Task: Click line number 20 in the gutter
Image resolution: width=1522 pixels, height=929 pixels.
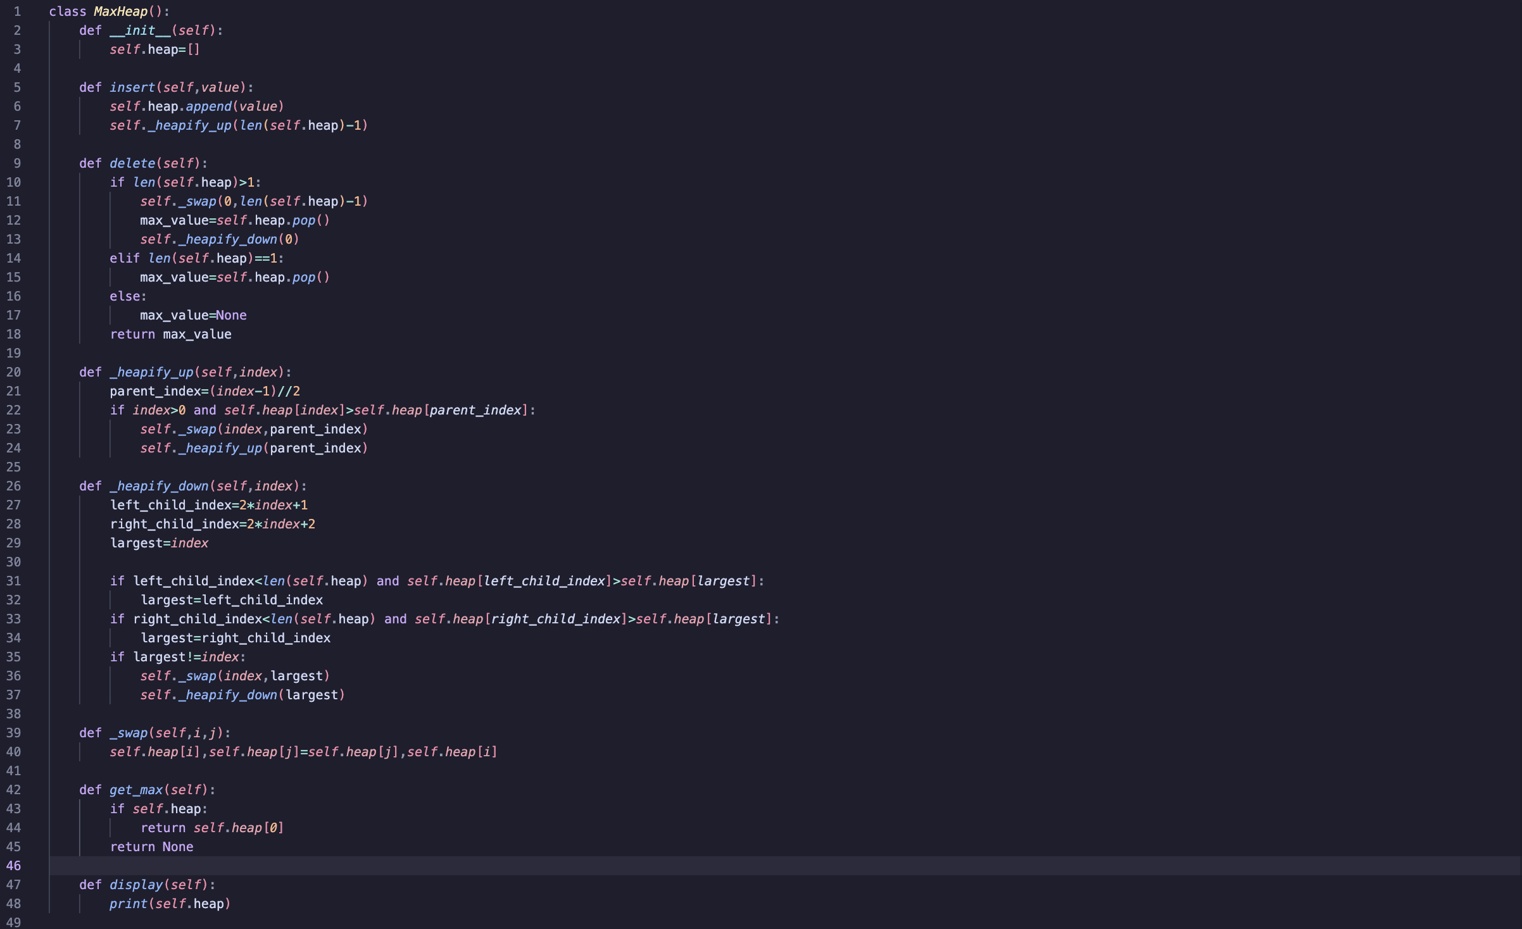Action: (x=15, y=372)
